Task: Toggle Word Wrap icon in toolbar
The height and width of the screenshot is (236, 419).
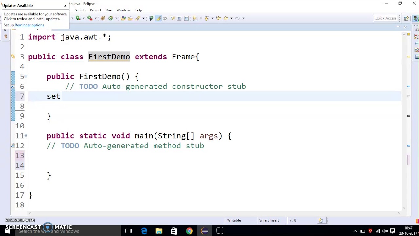Action: [172, 18]
